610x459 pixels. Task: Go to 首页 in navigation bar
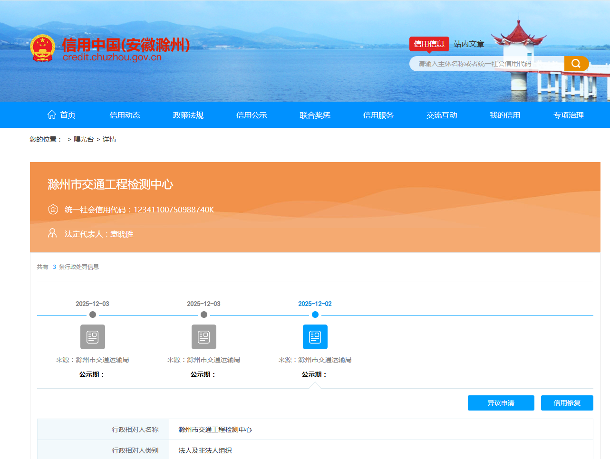pyautogui.click(x=68, y=115)
